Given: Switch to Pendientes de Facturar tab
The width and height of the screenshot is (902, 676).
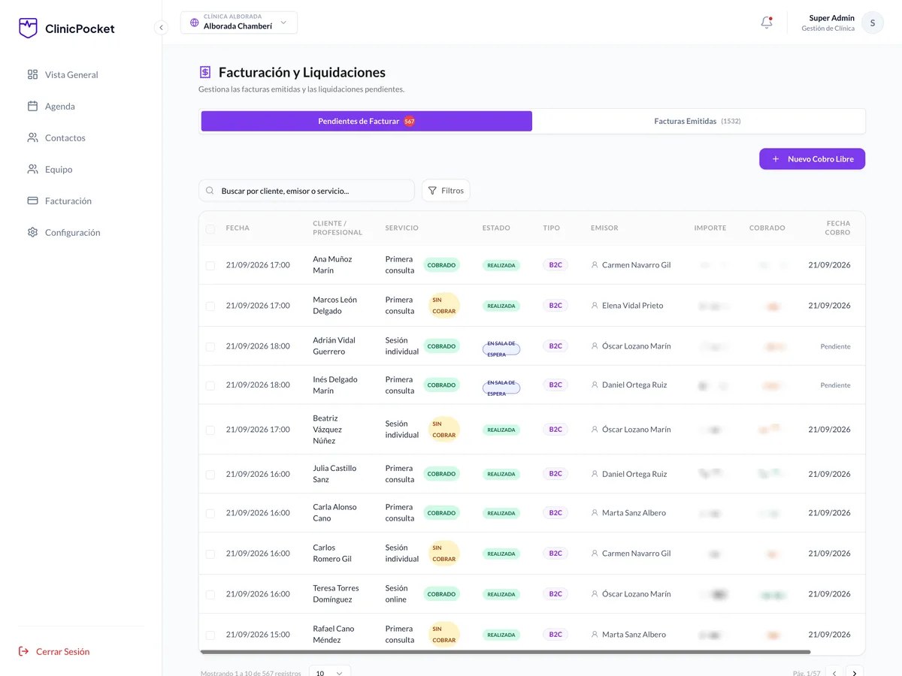Looking at the screenshot, I should pos(367,121).
